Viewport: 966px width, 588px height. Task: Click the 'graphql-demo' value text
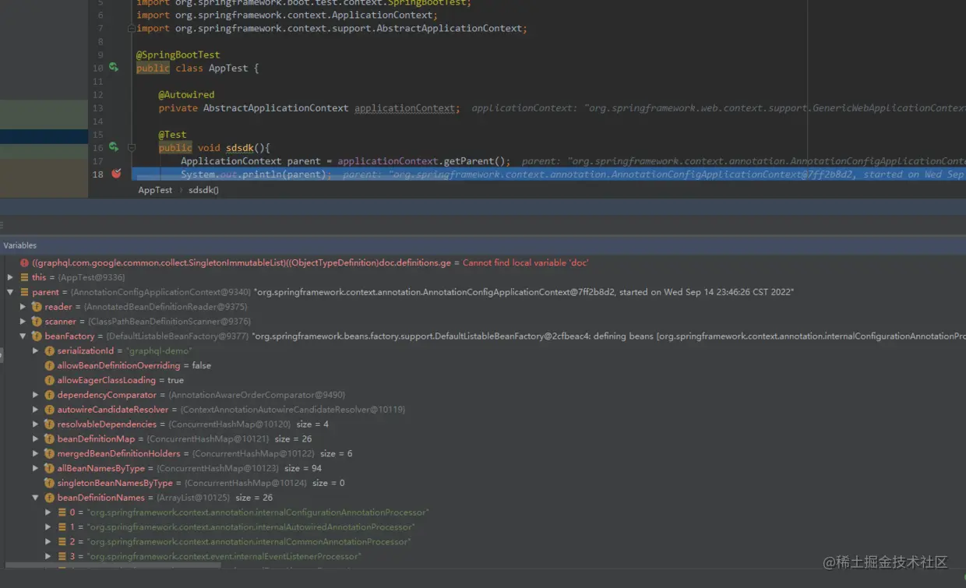pos(159,351)
